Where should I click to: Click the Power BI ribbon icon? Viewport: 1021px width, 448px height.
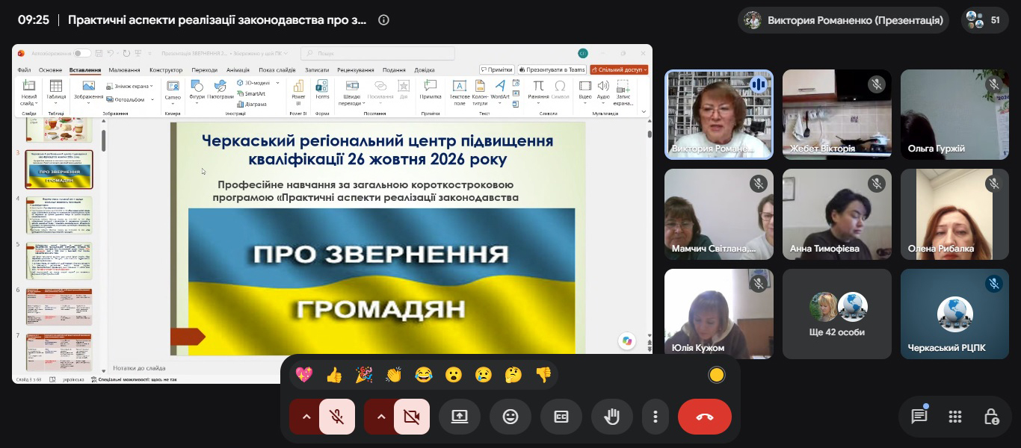(298, 91)
